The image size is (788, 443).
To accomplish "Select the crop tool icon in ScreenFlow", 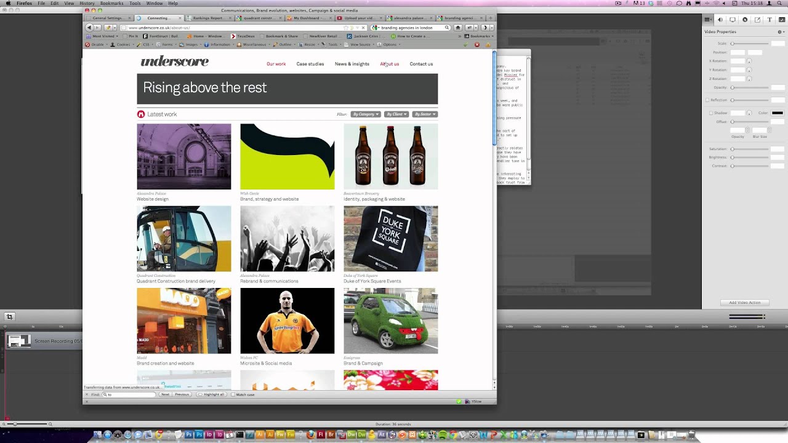I will pos(9,317).
